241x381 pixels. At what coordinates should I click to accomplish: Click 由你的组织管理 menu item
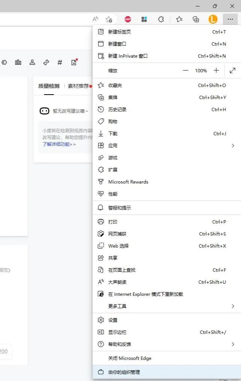(x=167, y=372)
